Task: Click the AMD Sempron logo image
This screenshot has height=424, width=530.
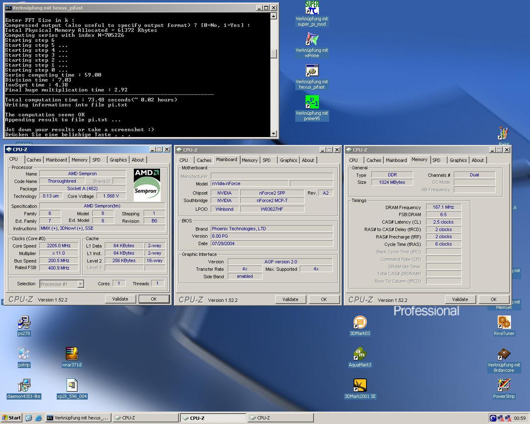Action: tap(147, 185)
